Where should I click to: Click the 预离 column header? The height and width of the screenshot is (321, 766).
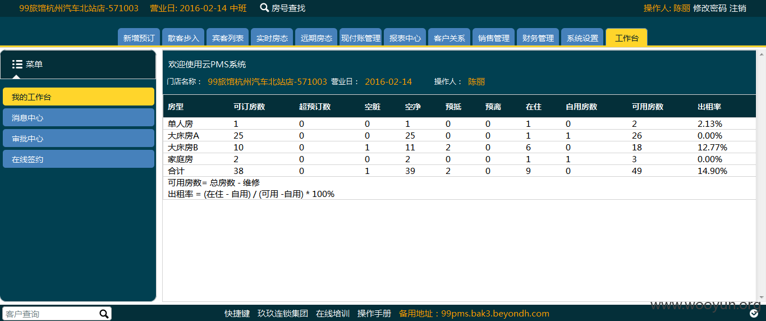(x=493, y=106)
